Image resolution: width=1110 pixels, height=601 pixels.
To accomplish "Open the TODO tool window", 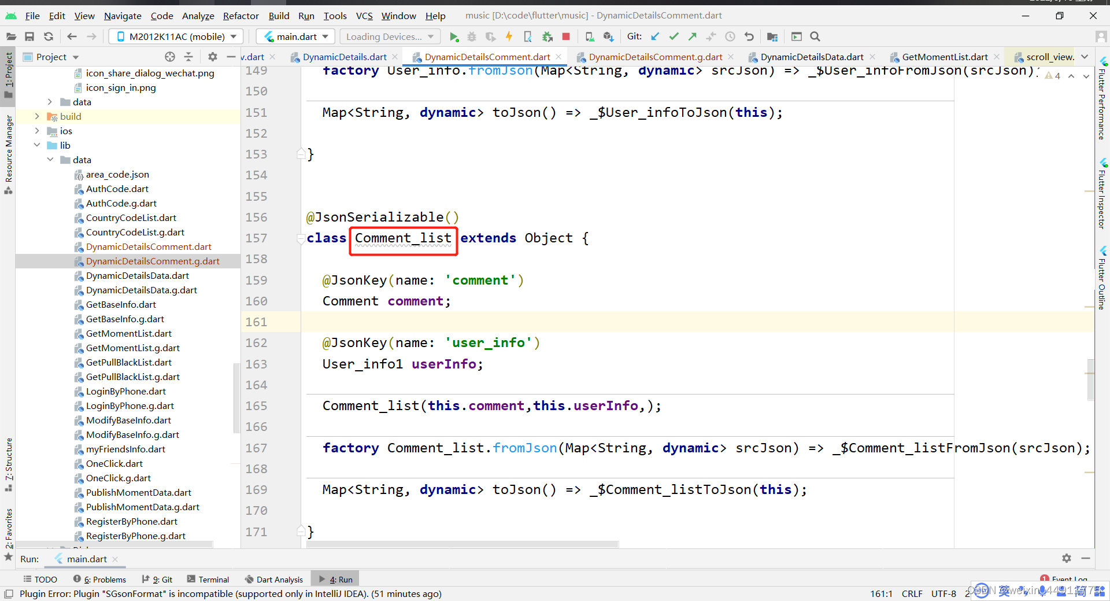I will 40,579.
